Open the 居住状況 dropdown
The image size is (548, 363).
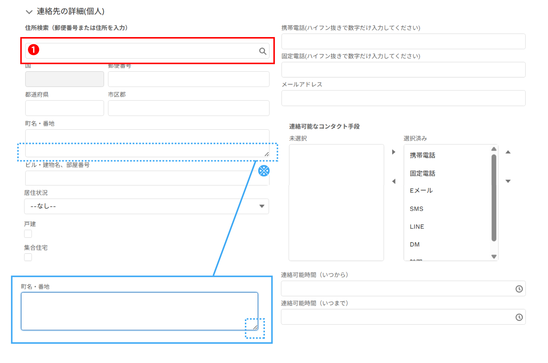(146, 206)
